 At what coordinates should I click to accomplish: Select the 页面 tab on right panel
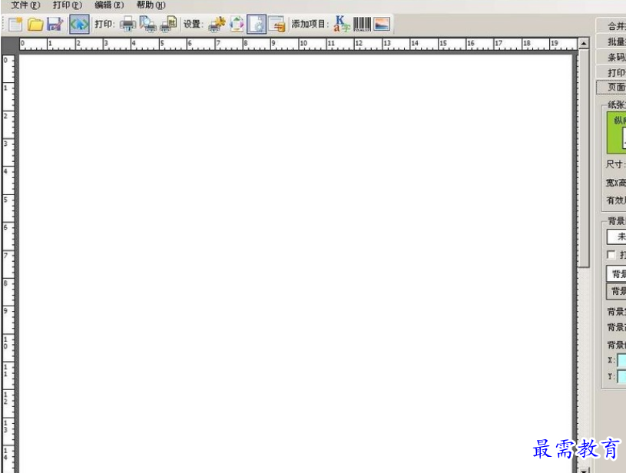click(611, 87)
